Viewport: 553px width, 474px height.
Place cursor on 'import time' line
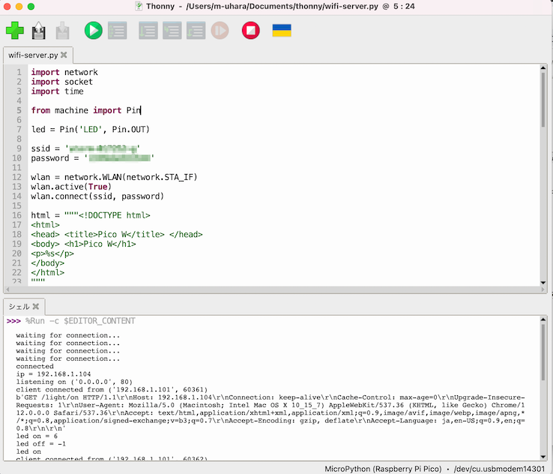[57, 91]
